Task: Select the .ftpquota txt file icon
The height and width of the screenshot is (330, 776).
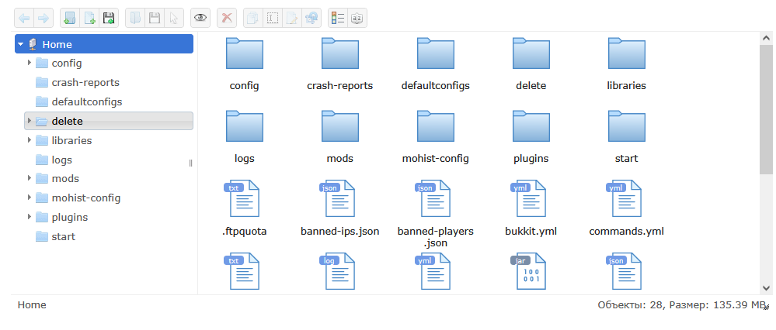Action: pos(242,199)
